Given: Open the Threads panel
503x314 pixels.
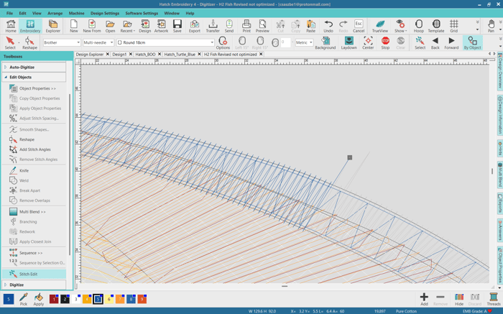Looking at the screenshot, I should point(494,299).
